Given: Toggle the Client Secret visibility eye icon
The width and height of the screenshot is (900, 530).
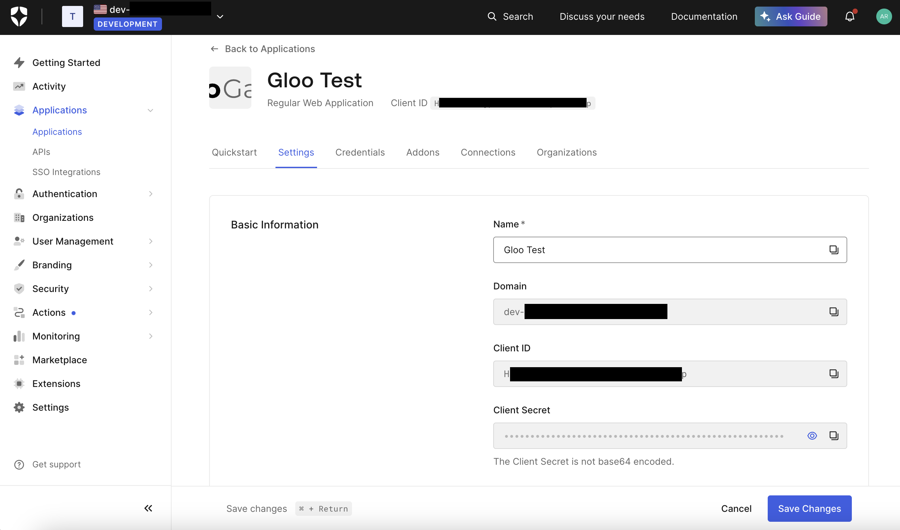Looking at the screenshot, I should tap(813, 436).
